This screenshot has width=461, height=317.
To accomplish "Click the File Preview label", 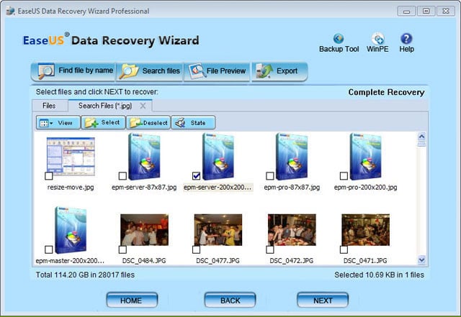I will point(225,71).
